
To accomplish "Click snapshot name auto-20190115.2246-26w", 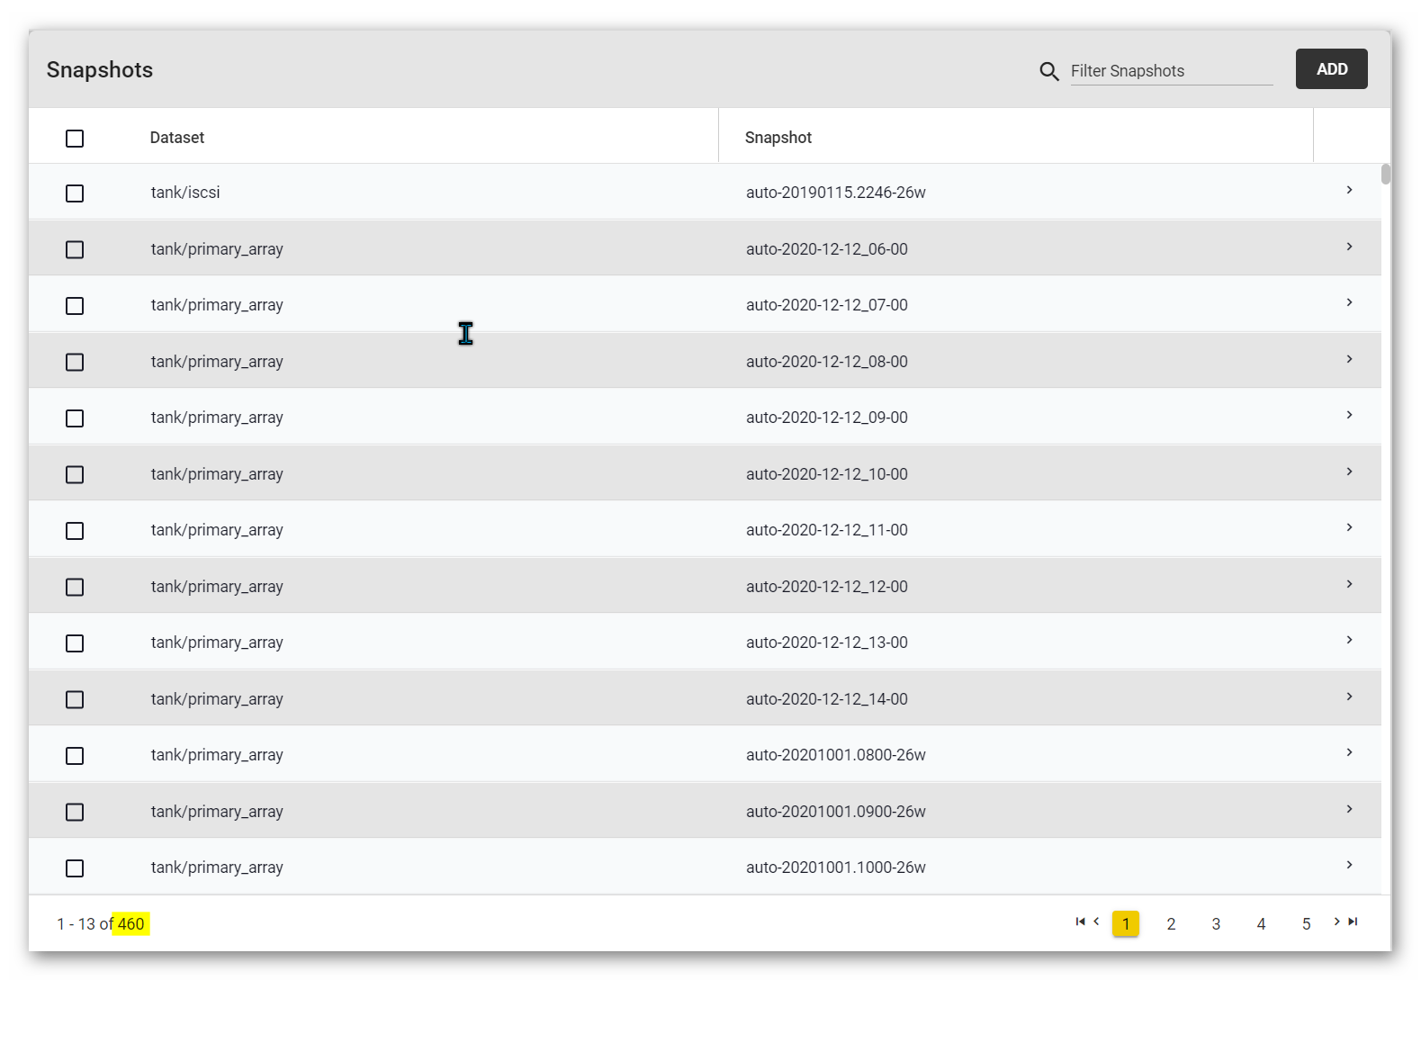I will click(x=836, y=193).
